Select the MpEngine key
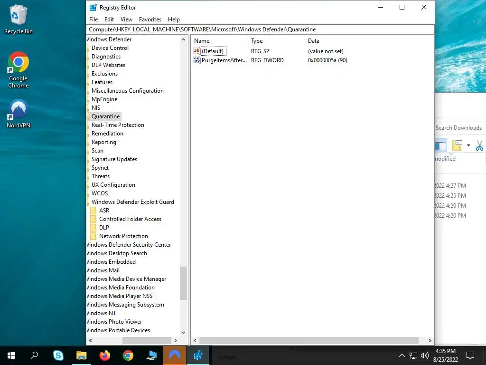 (104, 99)
